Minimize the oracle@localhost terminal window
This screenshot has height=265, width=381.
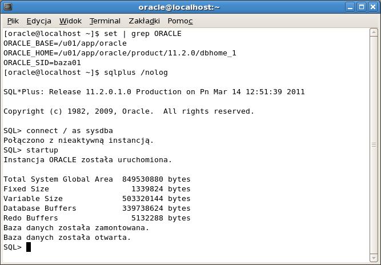pos(350,7)
